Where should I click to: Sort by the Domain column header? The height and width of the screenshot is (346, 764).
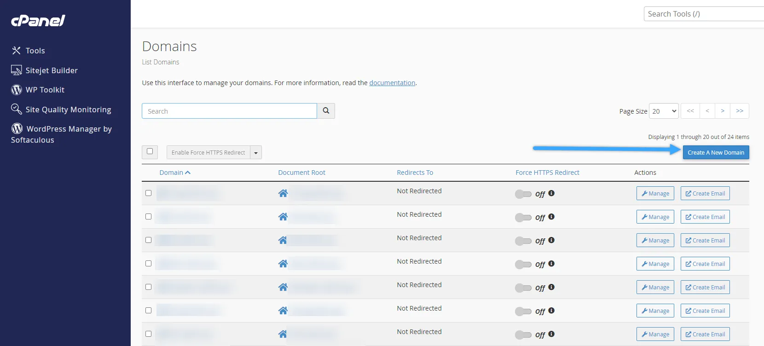(175, 173)
